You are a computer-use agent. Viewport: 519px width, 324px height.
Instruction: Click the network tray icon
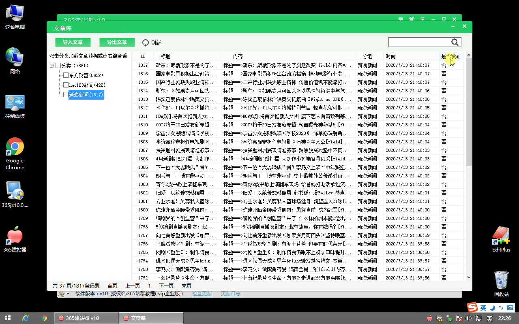(x=479, y=318)
